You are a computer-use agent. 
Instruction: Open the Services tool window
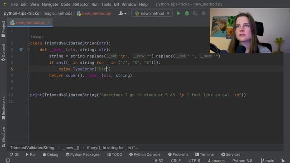pyautogui.click(x=231, y=154)
